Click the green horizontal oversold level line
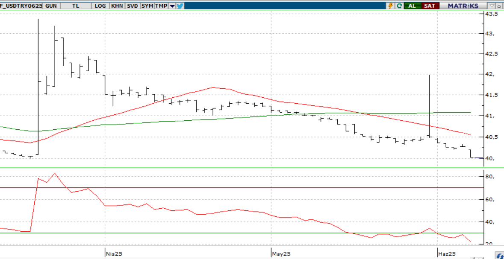This screenshot has height=259, width=504. [242, 233]
